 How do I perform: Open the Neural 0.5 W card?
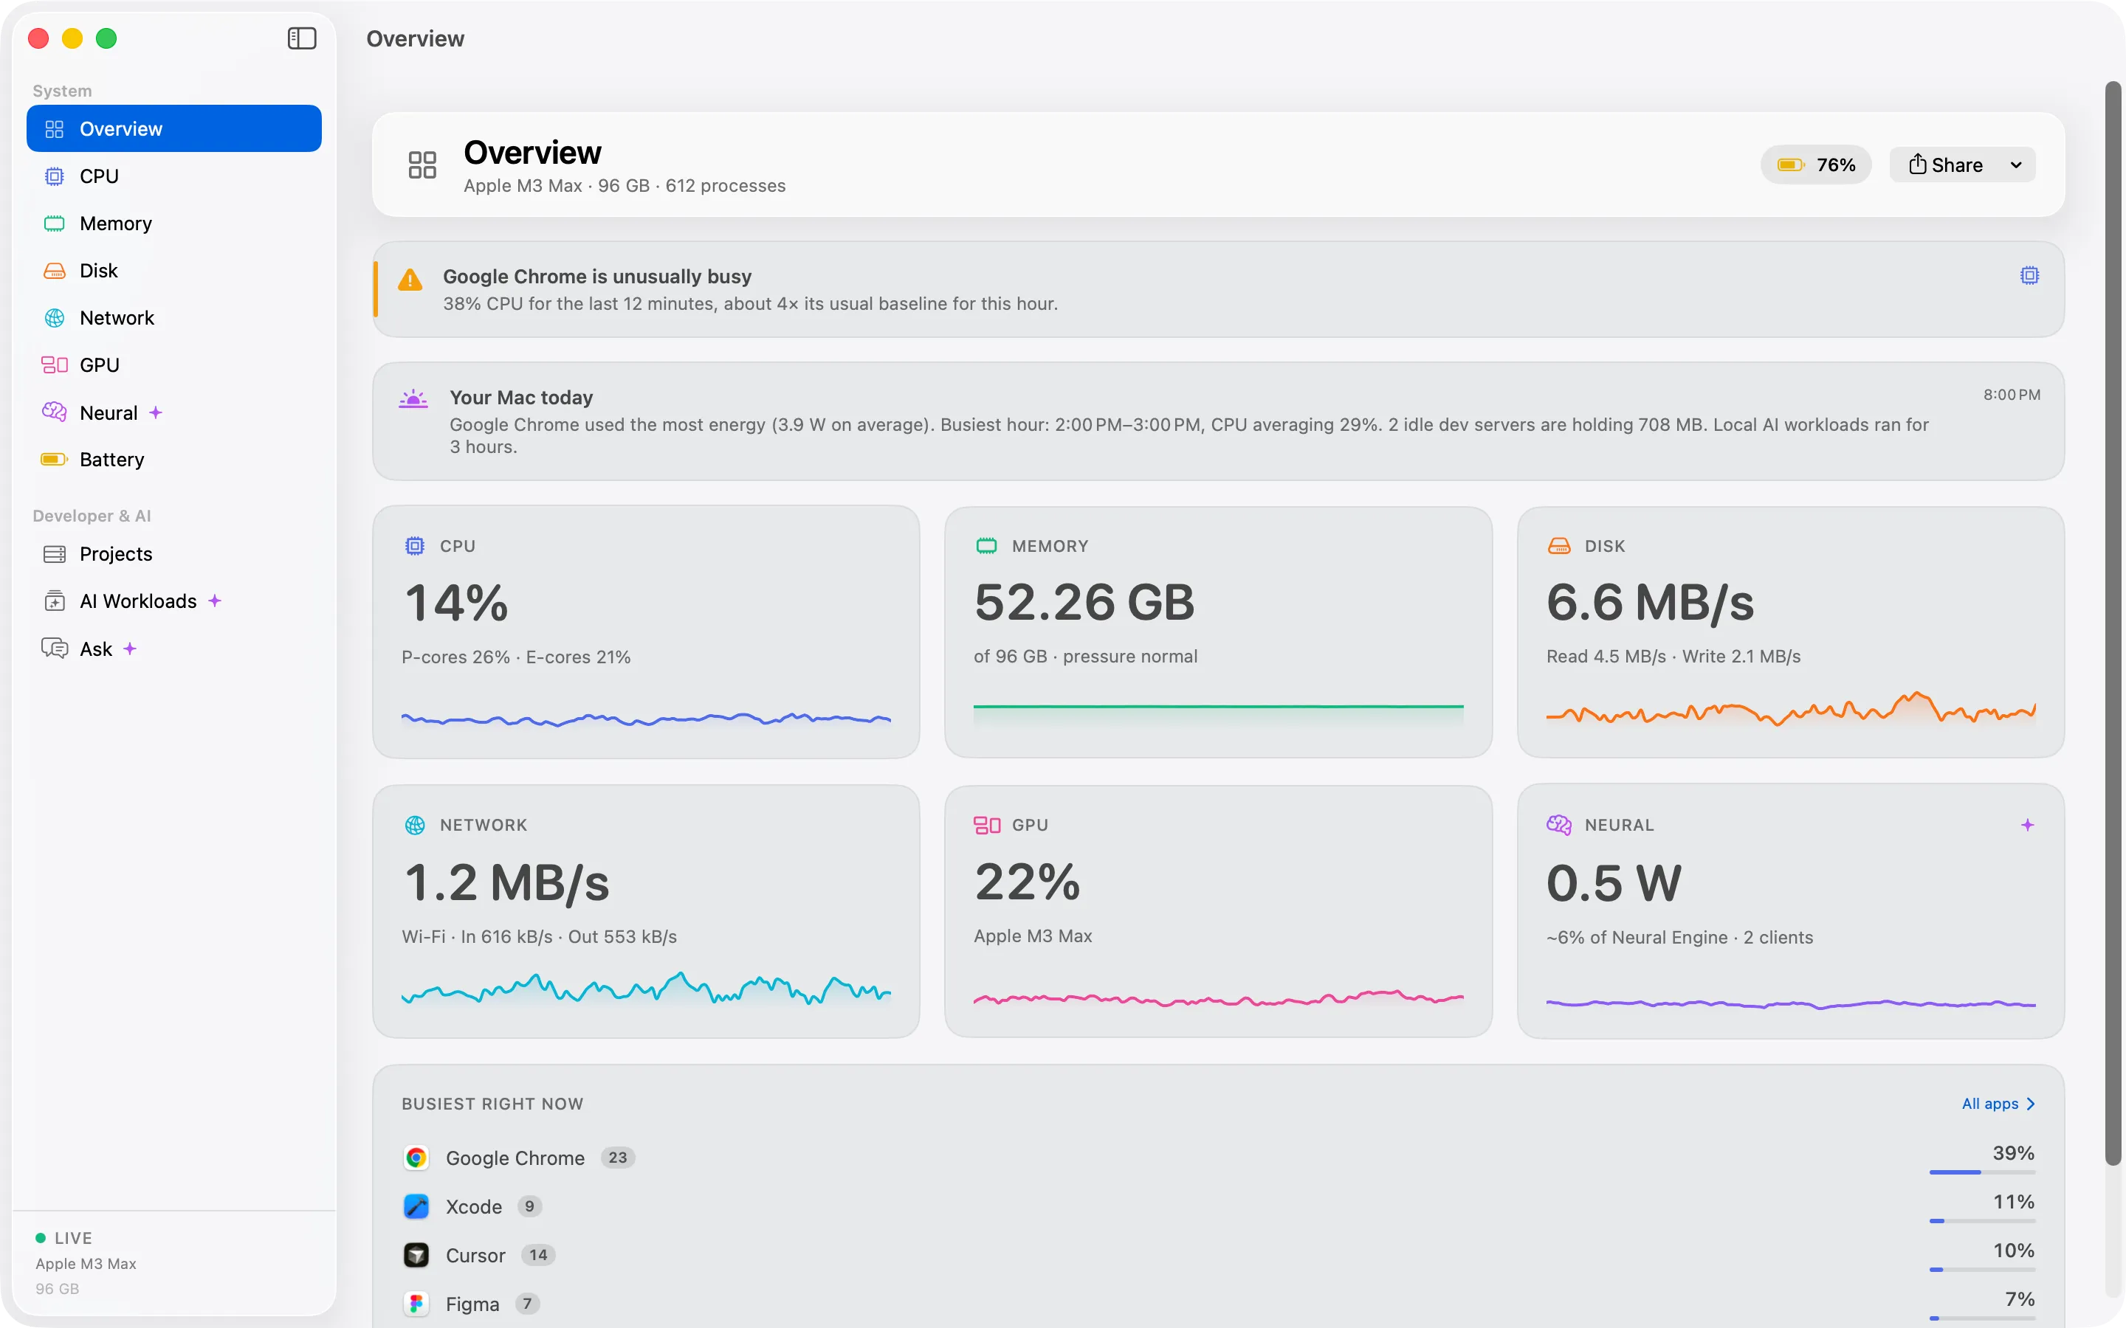[x=1790, y=911]
